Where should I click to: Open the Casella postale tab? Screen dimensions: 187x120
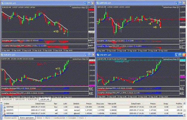coord(59,118)
